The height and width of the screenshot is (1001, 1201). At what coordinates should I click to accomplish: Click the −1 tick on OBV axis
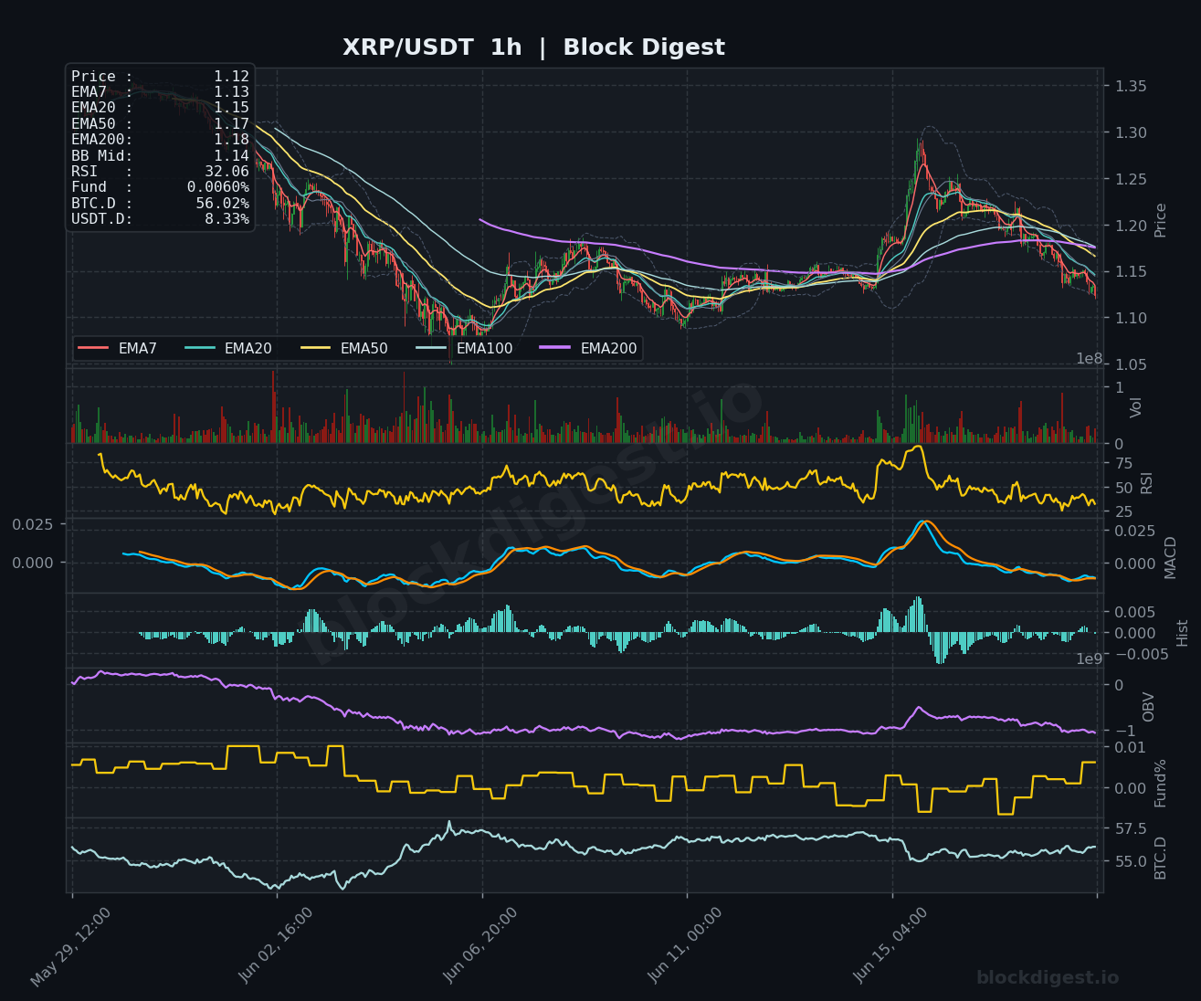click(1124, 731)
